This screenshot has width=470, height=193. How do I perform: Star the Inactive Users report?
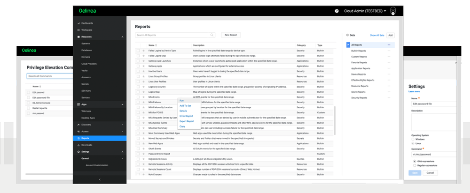coord(143,71)
